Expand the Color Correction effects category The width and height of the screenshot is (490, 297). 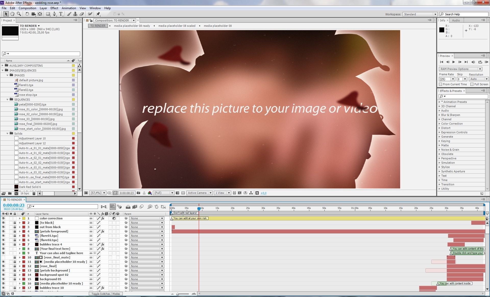point(439,124)
